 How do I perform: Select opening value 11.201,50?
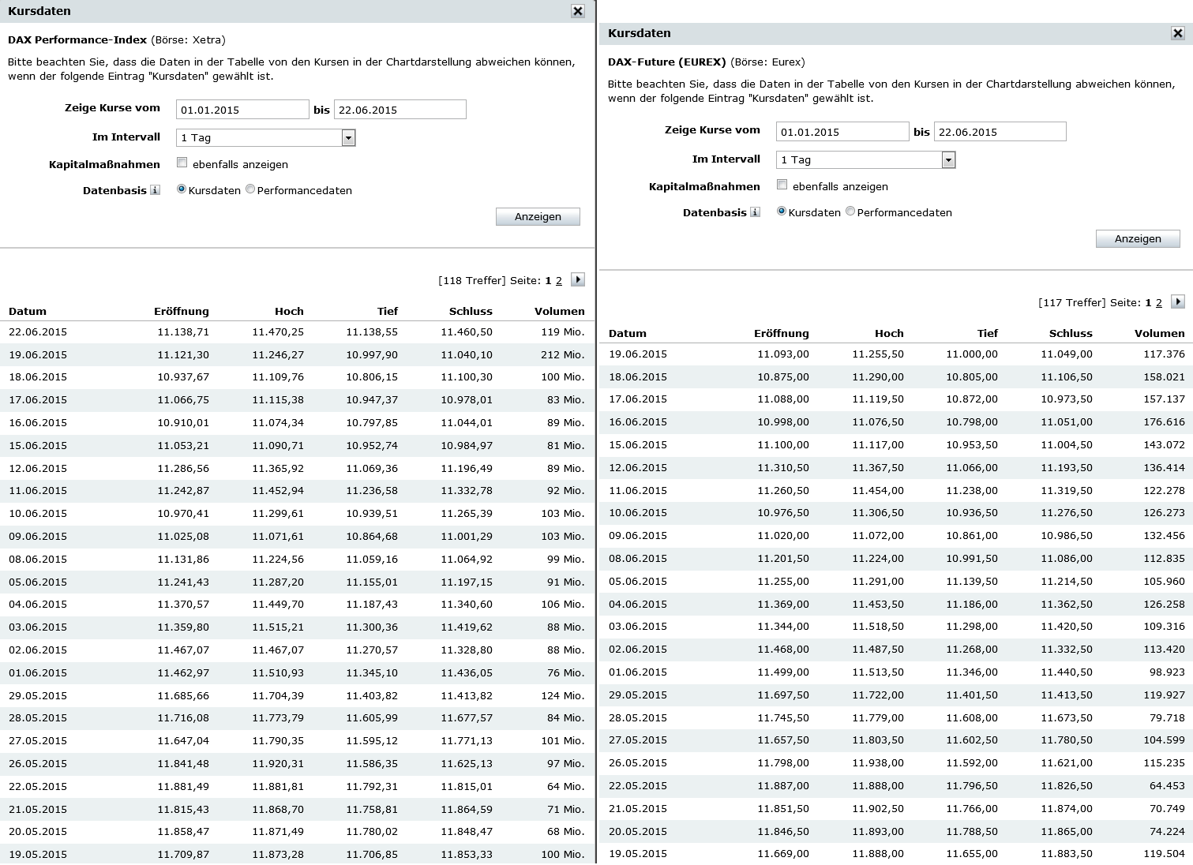783,559
